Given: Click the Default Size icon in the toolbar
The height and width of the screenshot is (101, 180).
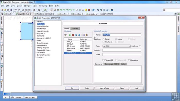Looking at the screenshot, I should pos(107,10).
